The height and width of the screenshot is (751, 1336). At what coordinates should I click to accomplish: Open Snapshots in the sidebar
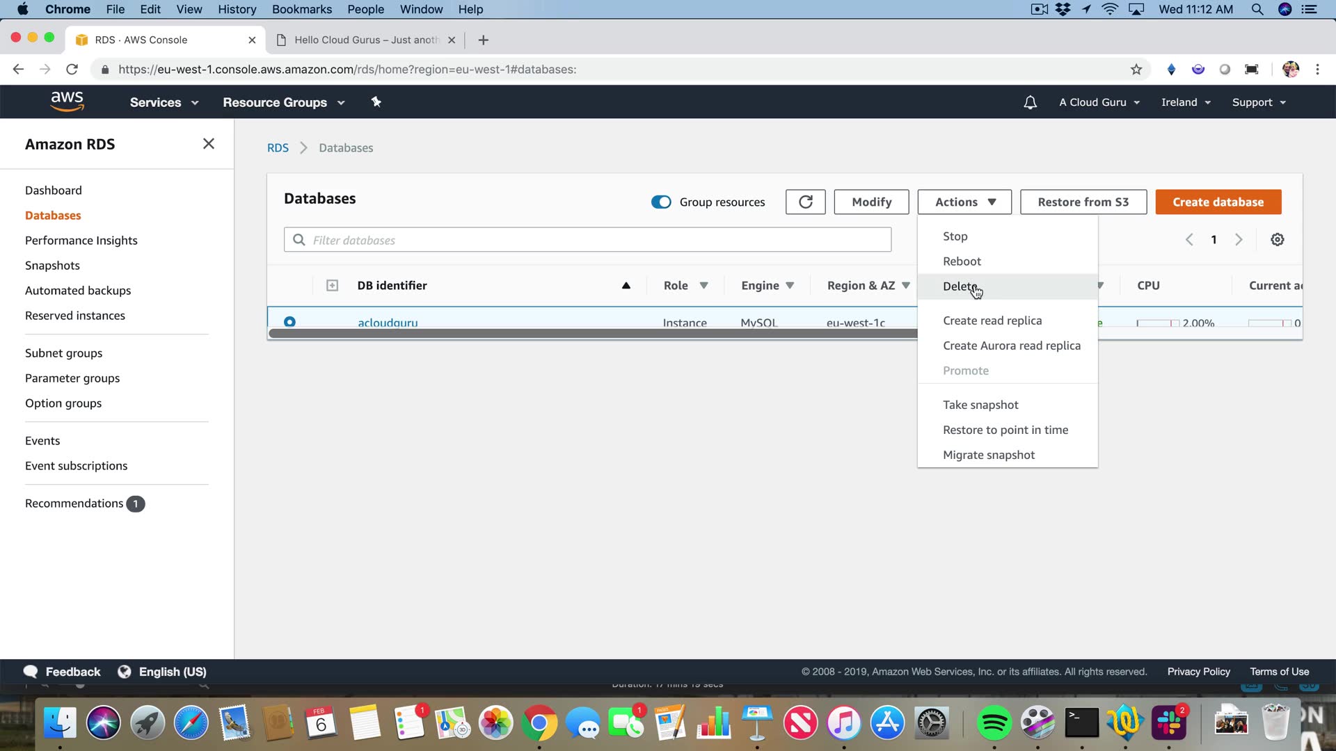click(x=52, y=266)
